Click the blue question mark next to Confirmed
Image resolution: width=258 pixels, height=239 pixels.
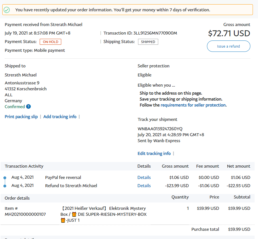pyautogui.click(x=28, y=107)
